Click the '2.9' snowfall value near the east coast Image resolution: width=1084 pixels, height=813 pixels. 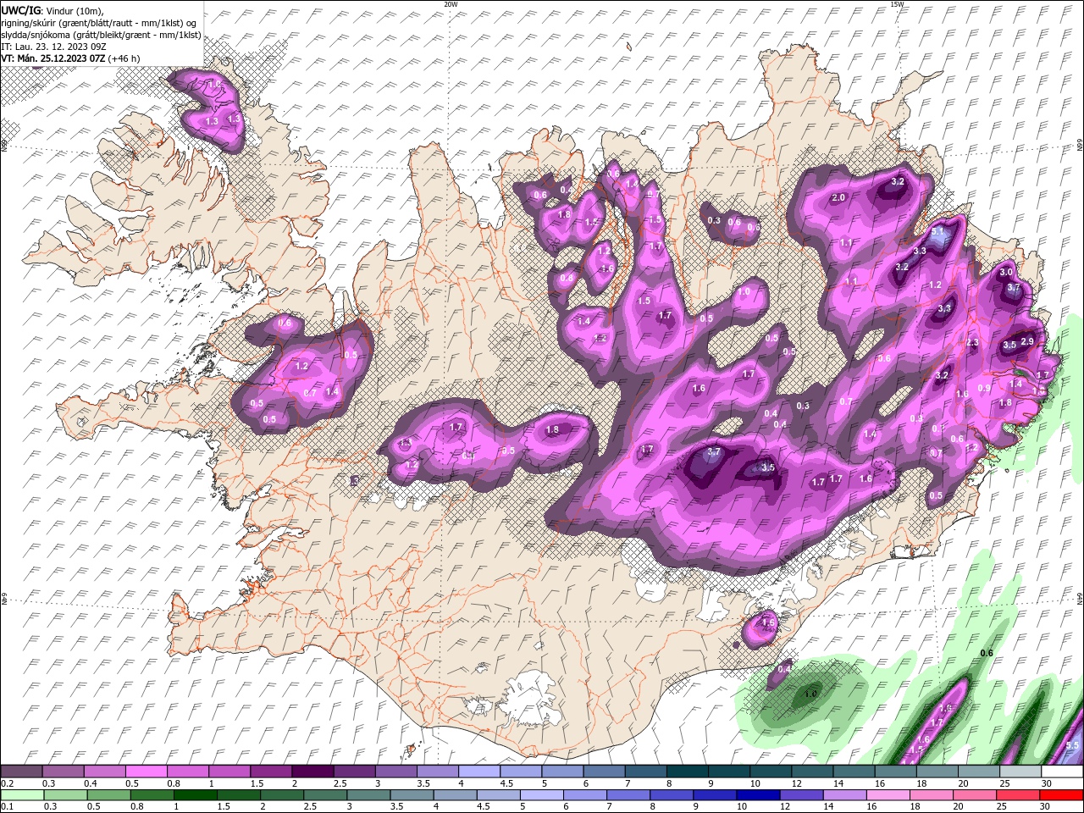click(x=1027, y=341)
